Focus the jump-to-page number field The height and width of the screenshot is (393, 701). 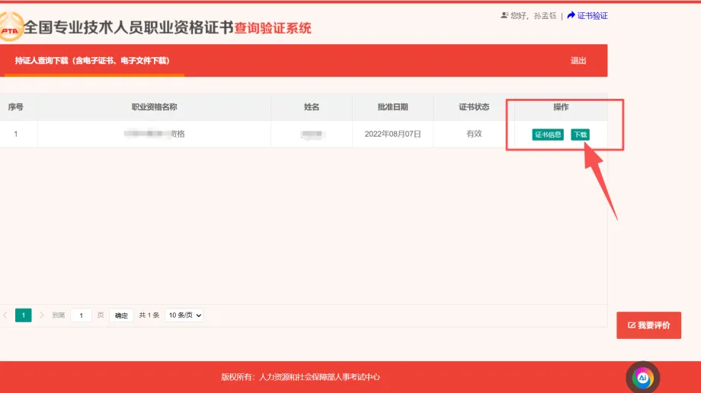coord(81,315)
